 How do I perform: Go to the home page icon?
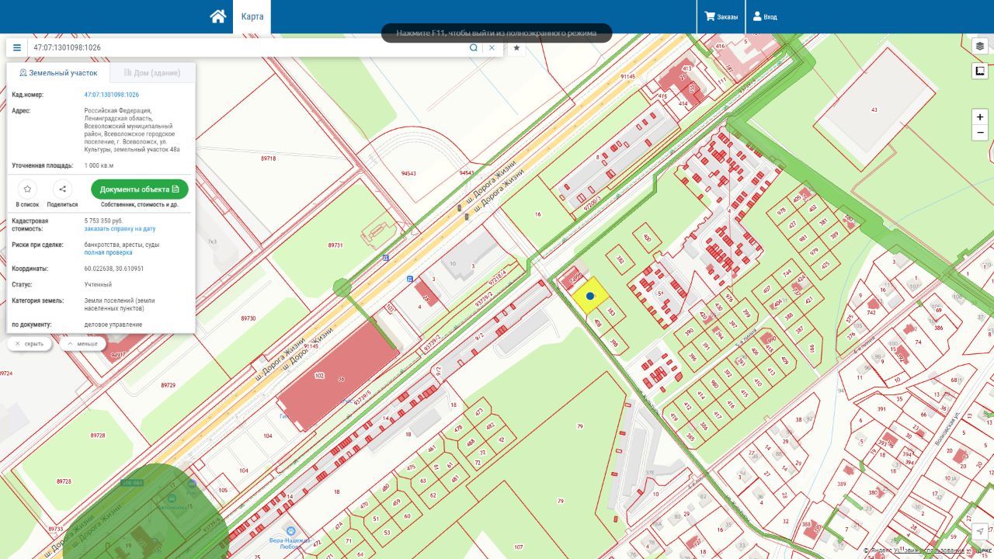(x=218, y=16)
